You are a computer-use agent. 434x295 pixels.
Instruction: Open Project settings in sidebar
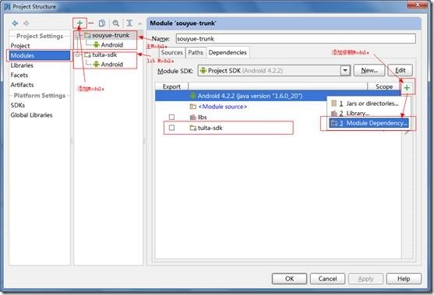tap(20, 46)
